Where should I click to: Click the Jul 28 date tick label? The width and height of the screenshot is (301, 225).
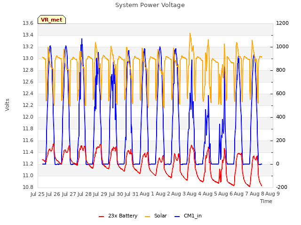(85, 194)
